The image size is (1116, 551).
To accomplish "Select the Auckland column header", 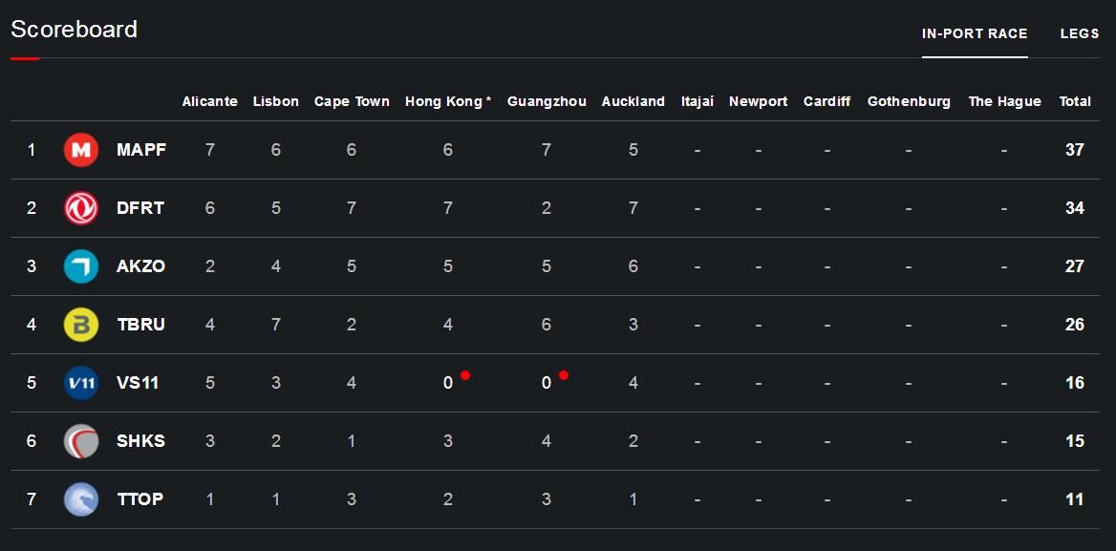I will point(633,101).
